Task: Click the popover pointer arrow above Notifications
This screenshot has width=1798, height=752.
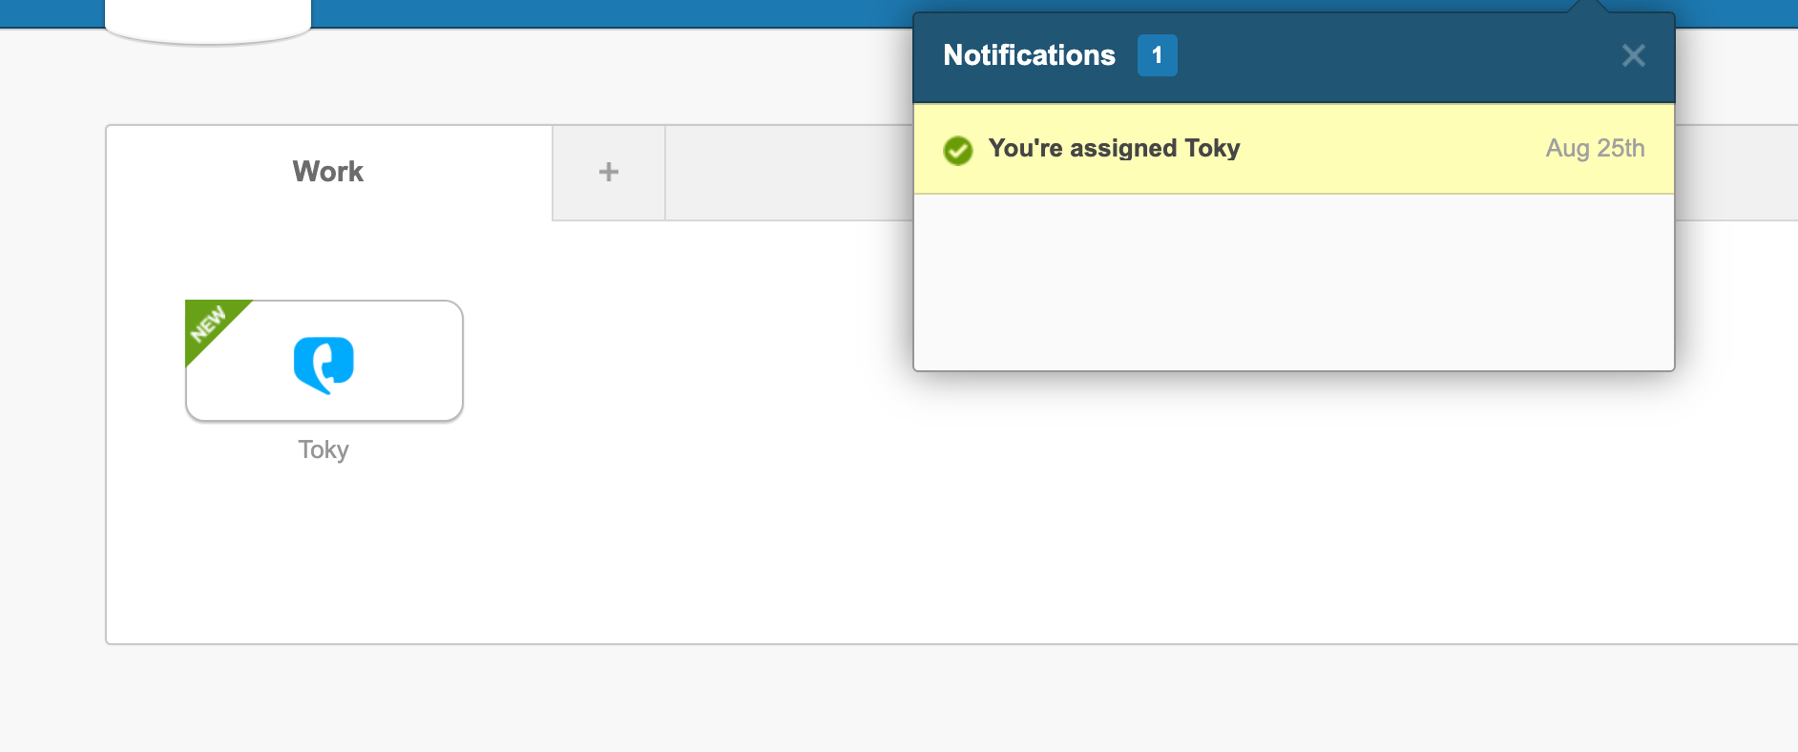Action: point(1588,7)
